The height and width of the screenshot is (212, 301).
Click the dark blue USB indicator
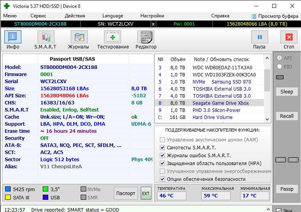click(x=45, y=197)
